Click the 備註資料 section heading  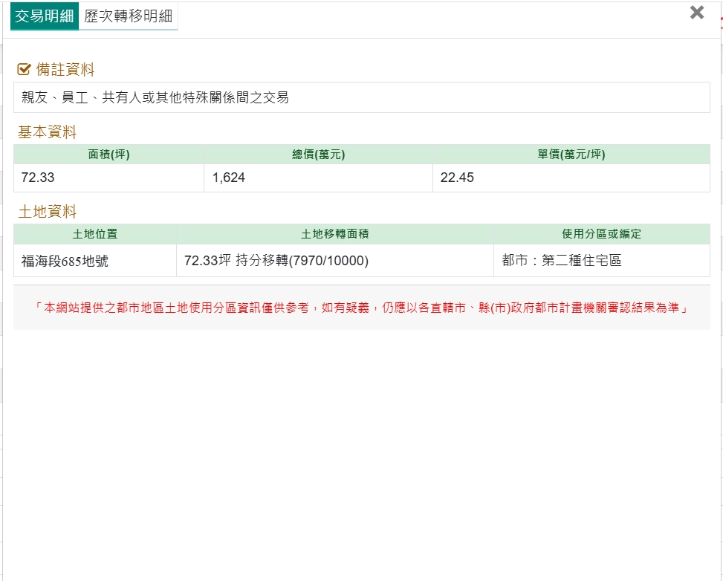[x=65, y=70]
